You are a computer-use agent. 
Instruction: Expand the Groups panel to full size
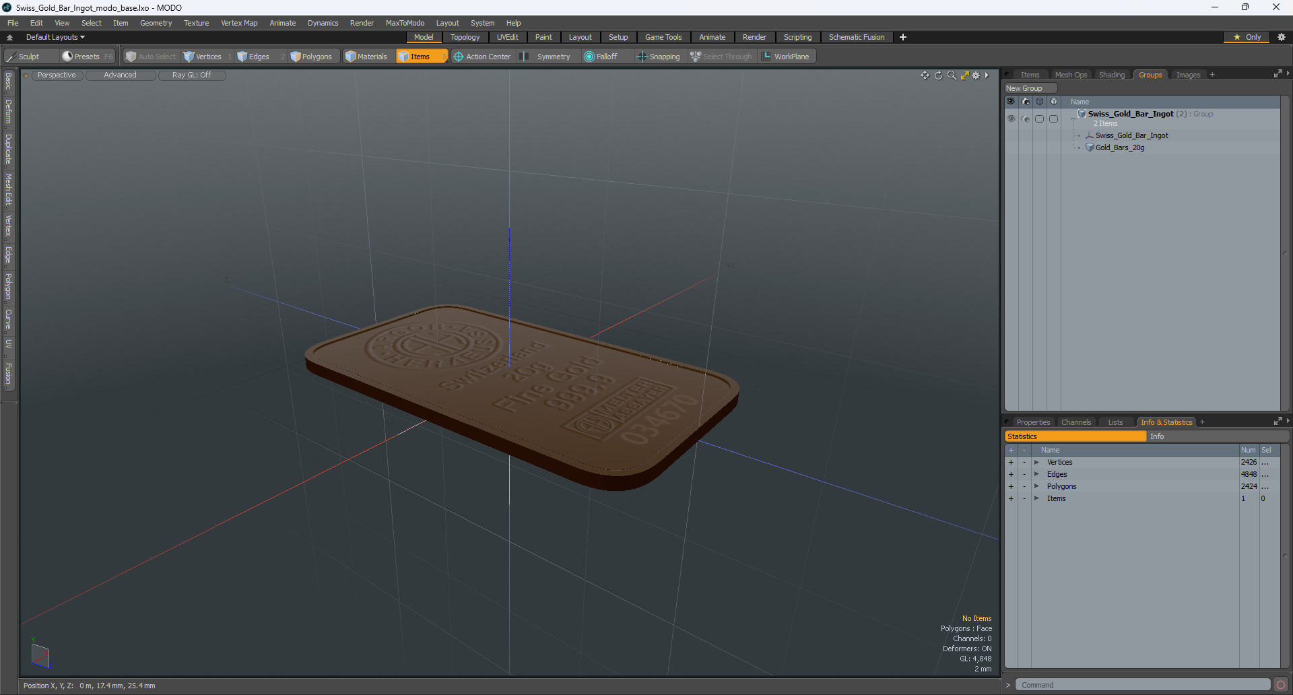(1278, 74)
